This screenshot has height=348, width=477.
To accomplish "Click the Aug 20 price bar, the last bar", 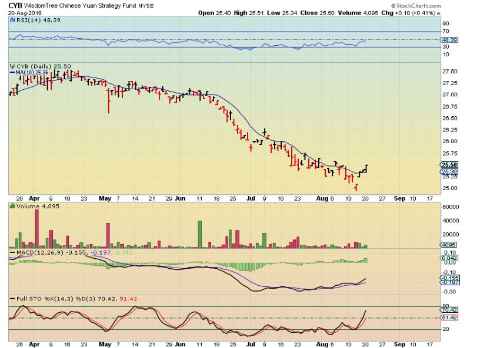I will pos(366,169).
